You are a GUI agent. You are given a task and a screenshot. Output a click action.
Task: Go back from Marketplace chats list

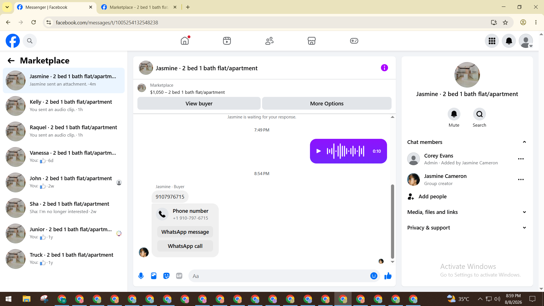pos(11,61)
